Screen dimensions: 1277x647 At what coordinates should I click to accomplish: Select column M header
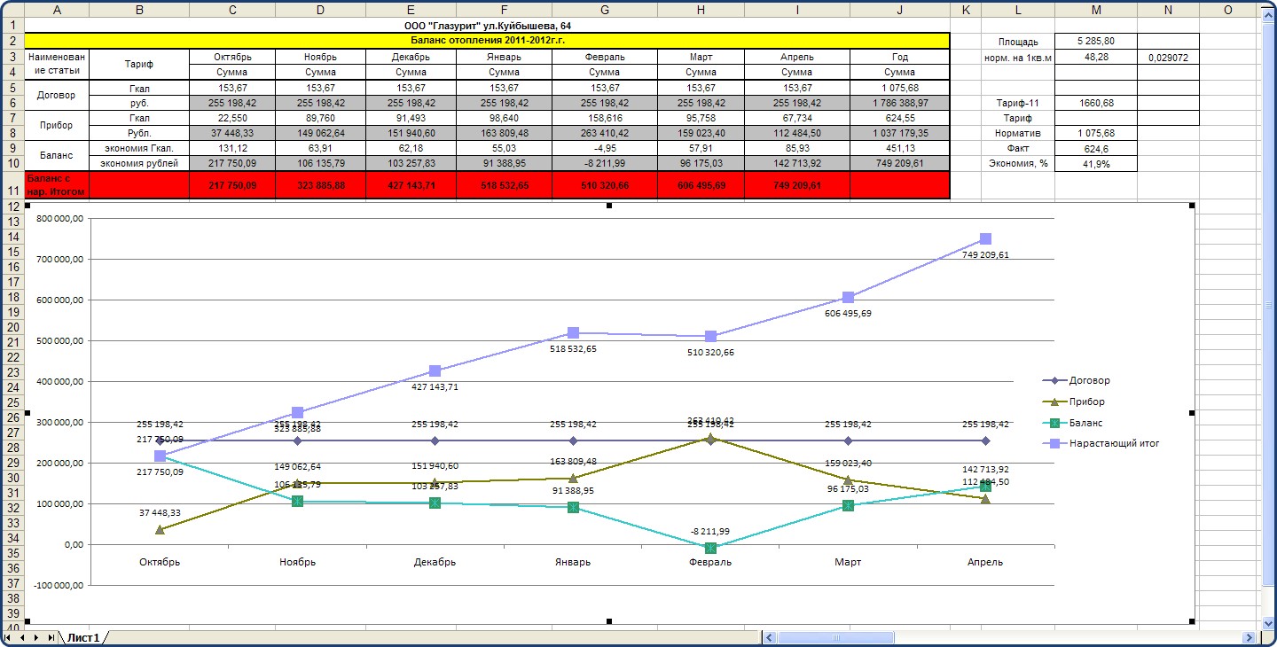(1096, 10)
